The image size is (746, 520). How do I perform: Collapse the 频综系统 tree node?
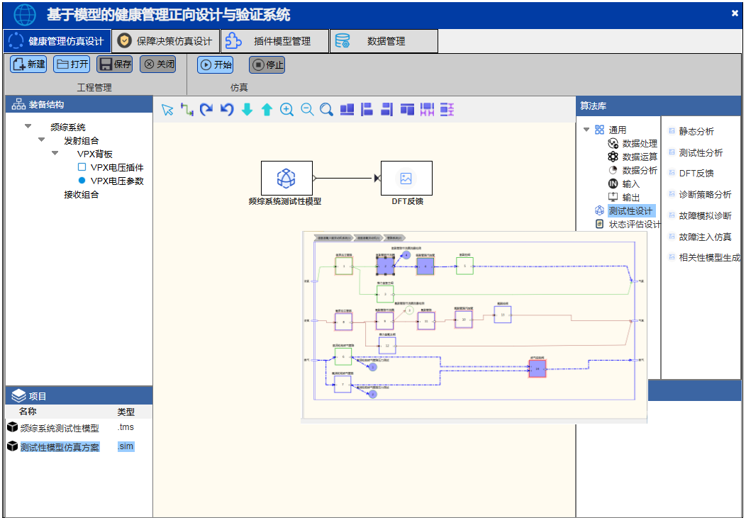(28, 127)
